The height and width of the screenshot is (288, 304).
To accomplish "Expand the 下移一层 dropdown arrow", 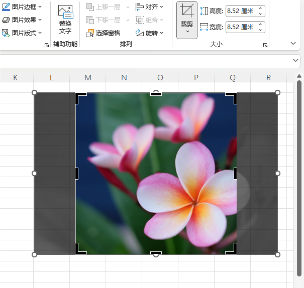I will [128, 20].
